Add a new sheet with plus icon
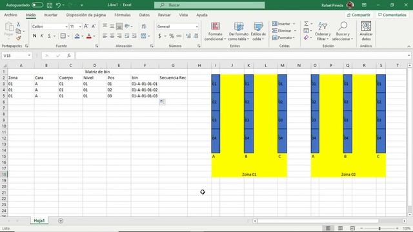The image size is (413, 232). pos(61,220)
